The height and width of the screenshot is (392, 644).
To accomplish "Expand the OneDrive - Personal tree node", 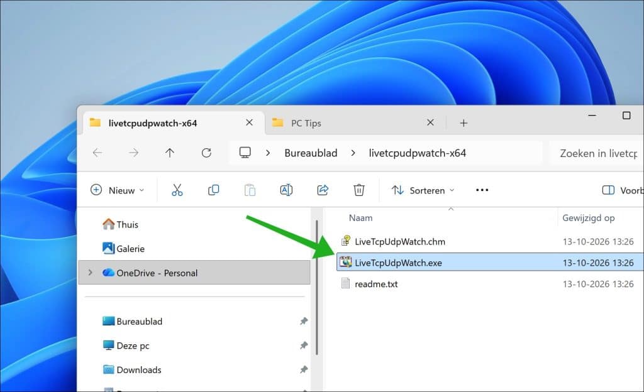I will click(91, 273).
